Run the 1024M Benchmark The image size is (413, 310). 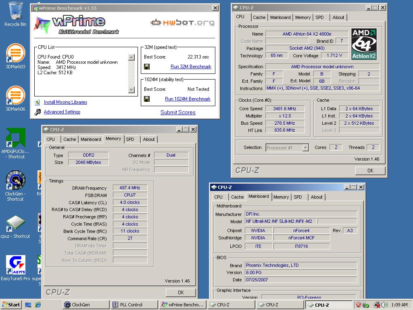pyautogui.click(x=188, y=99)
